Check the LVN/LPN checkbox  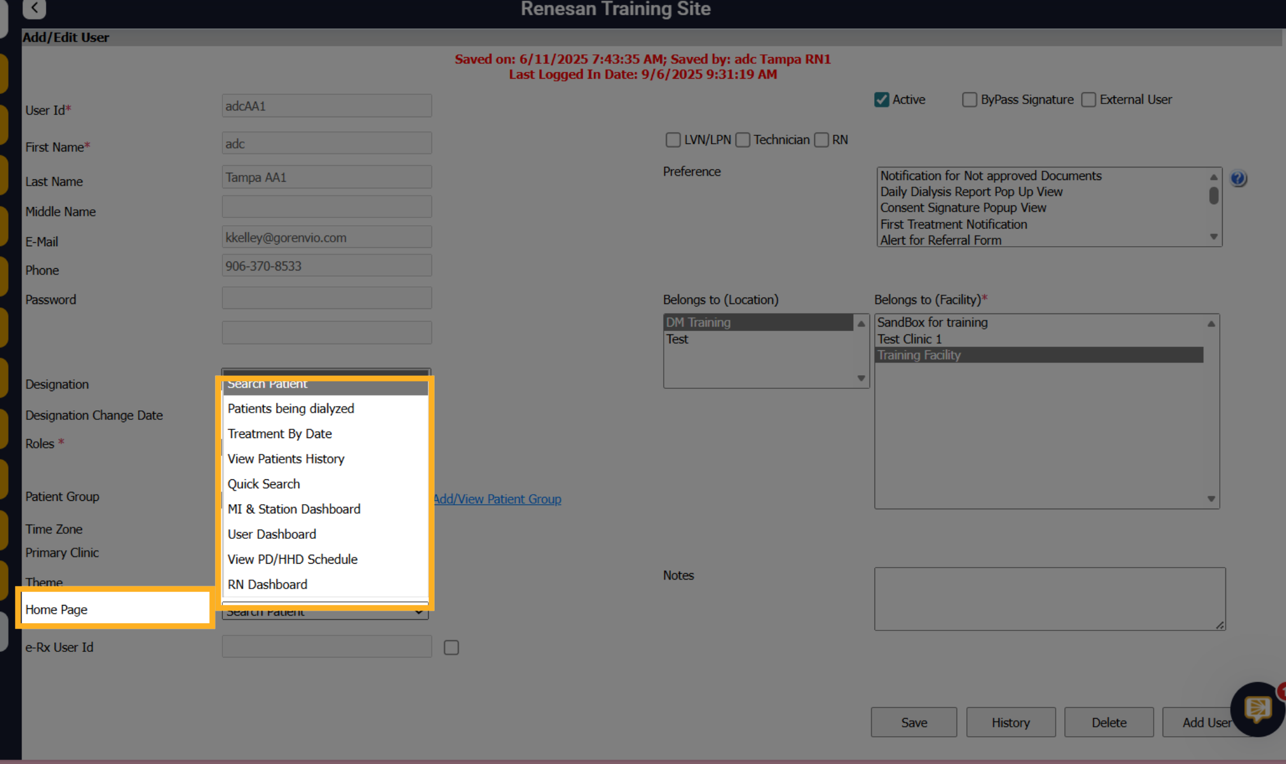coord(673,140)
